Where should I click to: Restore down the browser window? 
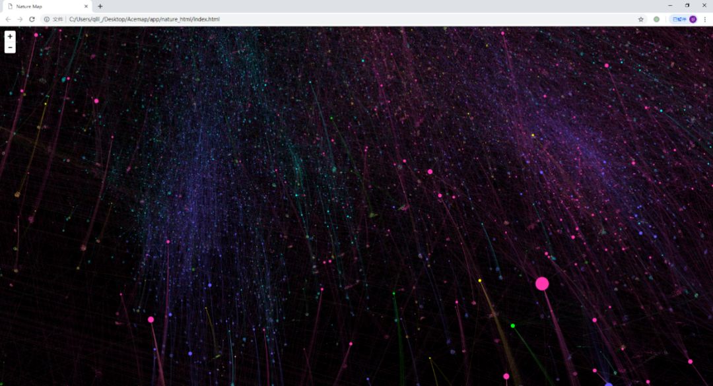(687, 5)
